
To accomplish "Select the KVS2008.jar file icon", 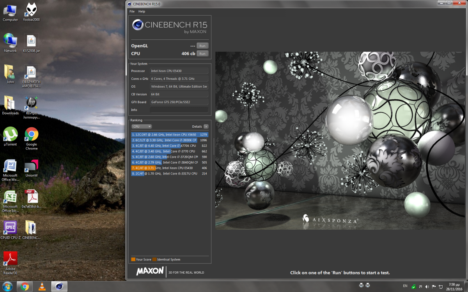I will (32, 43).
